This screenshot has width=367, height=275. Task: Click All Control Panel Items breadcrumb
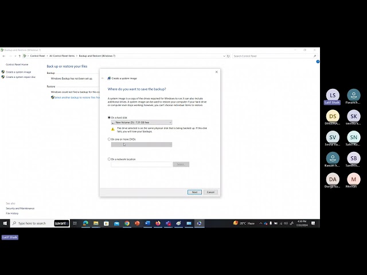pyautogui.click(x=62, y=56)
